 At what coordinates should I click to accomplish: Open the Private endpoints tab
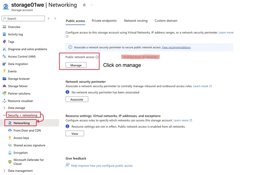click(104, 21)
